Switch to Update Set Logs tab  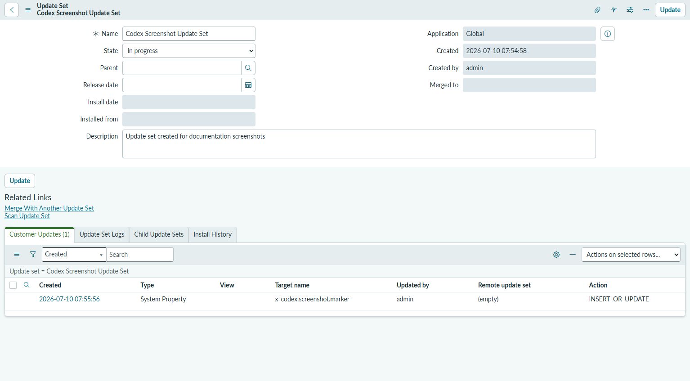tap(102, 234)
